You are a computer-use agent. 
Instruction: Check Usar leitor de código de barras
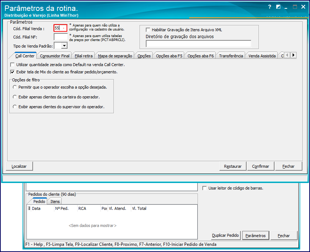(204, 188)
